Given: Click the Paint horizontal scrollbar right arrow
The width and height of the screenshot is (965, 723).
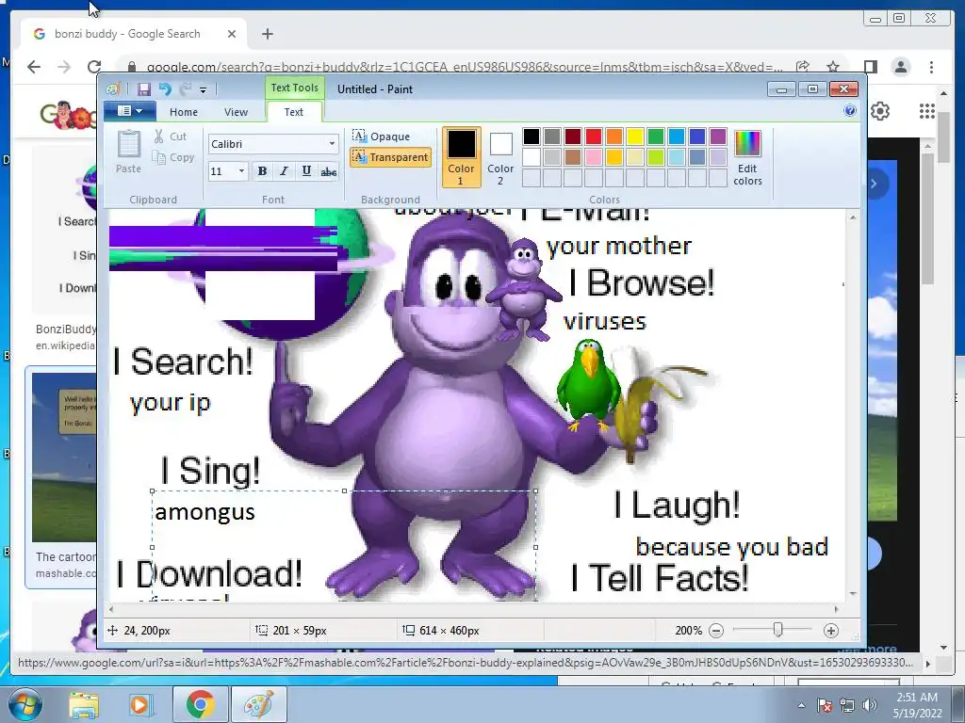Looking at the screenshot, I should pos(837,609).
